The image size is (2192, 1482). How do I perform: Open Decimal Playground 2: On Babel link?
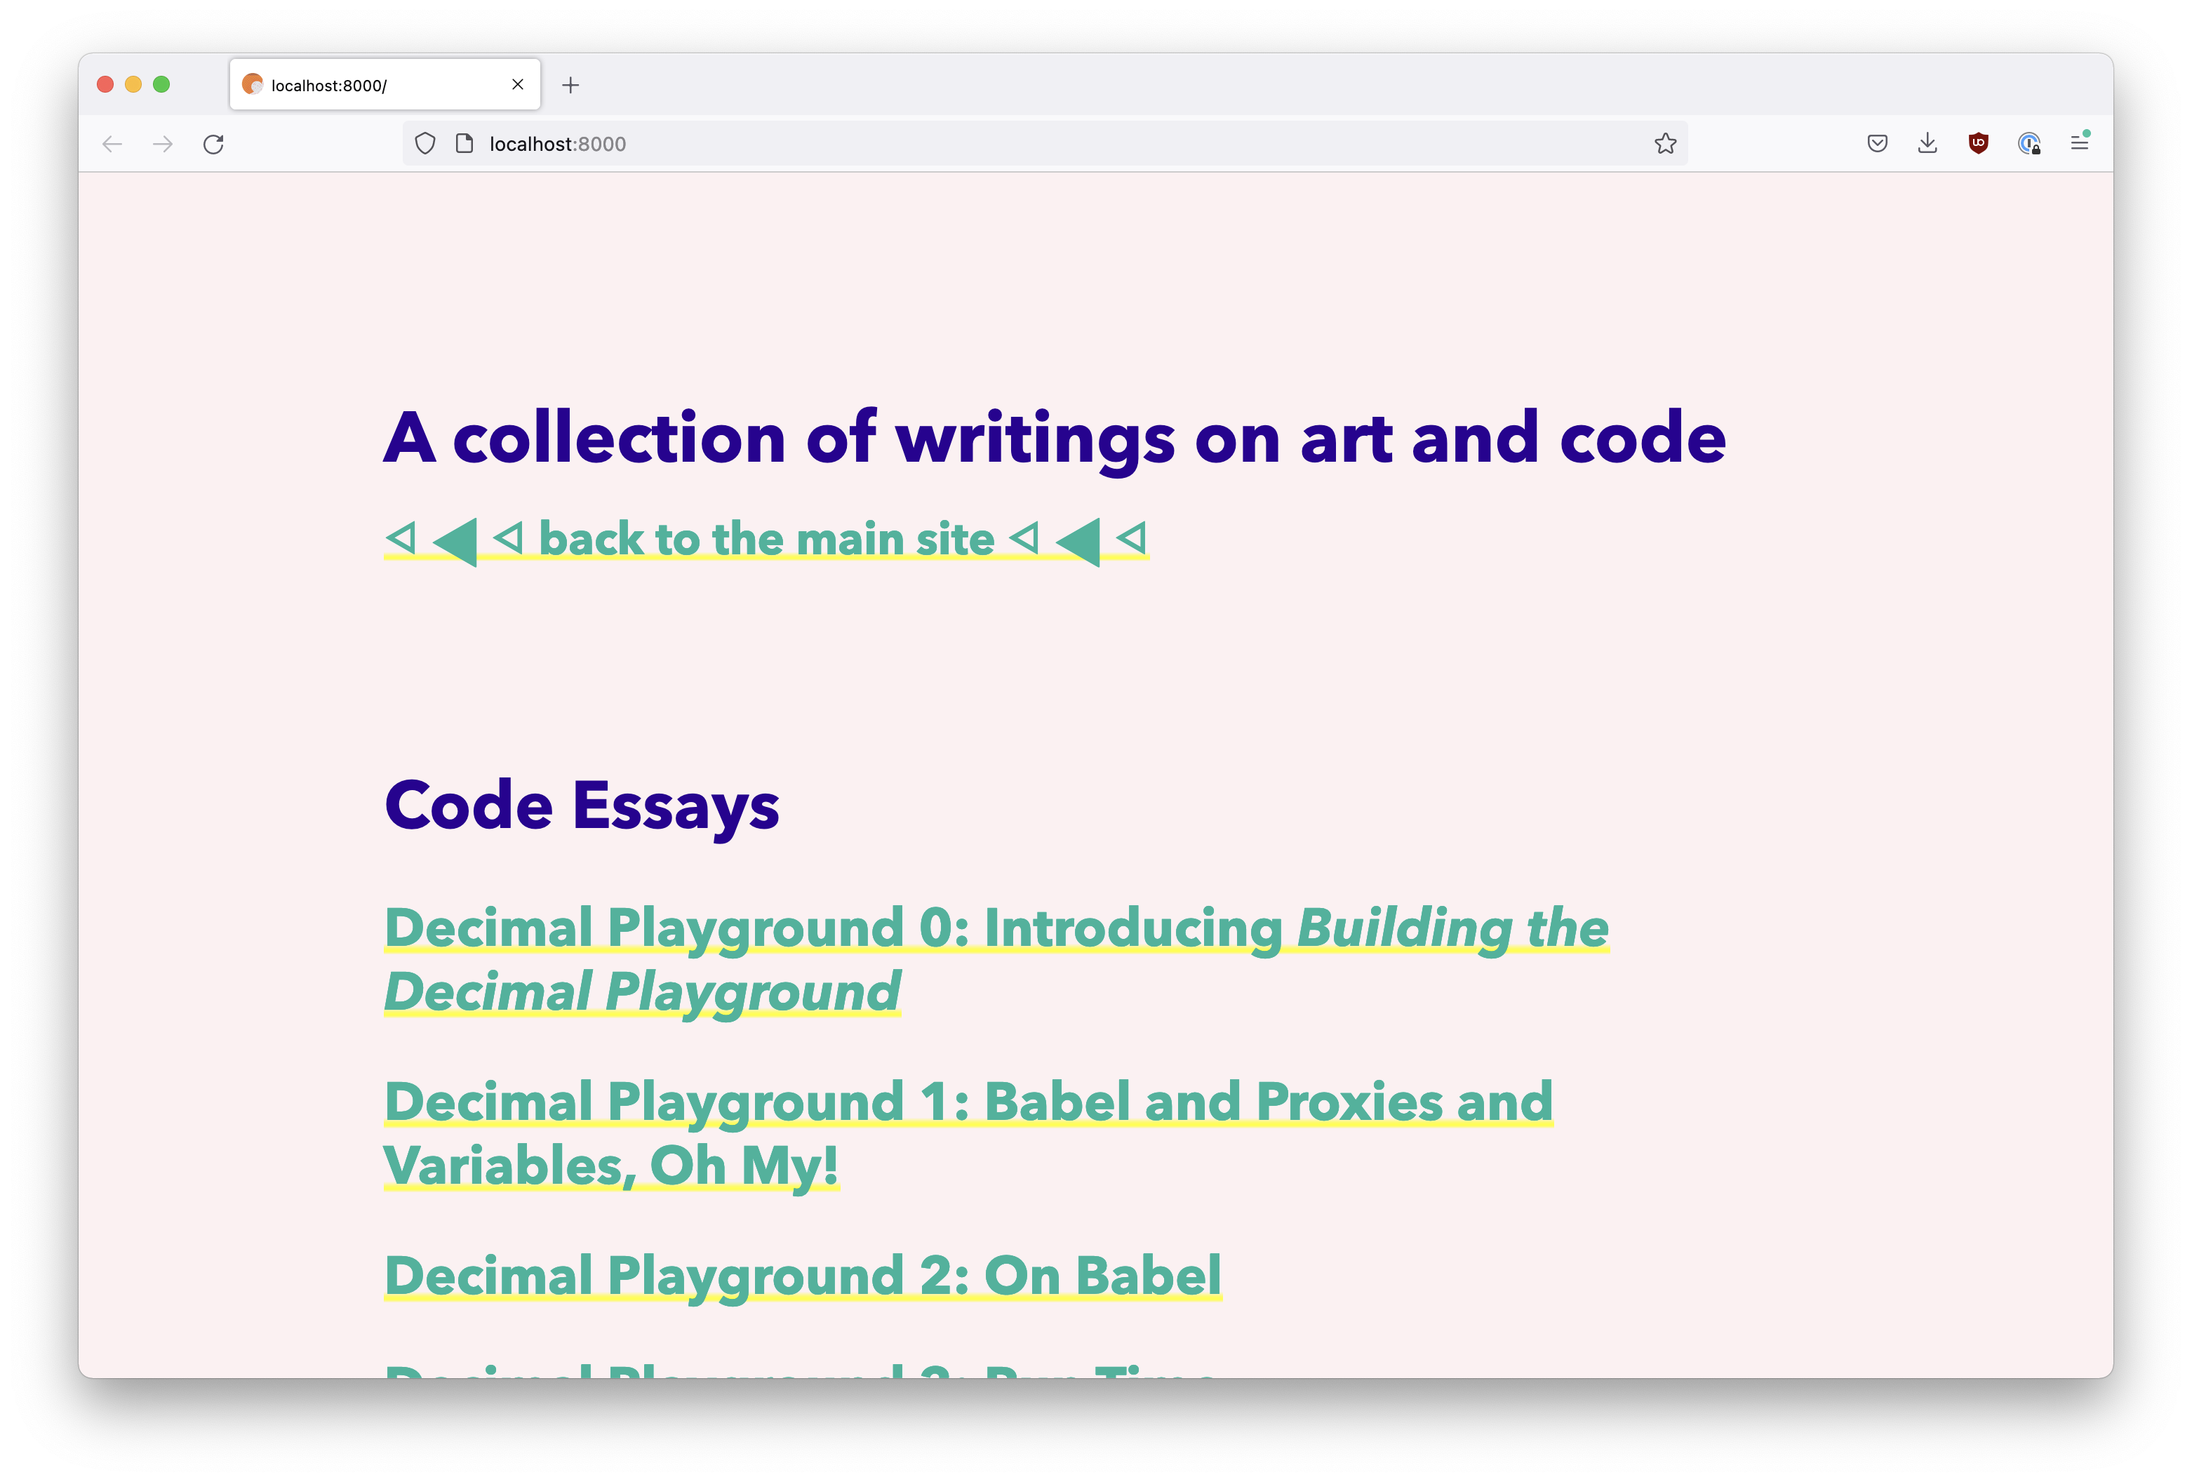click(803, 1276)
